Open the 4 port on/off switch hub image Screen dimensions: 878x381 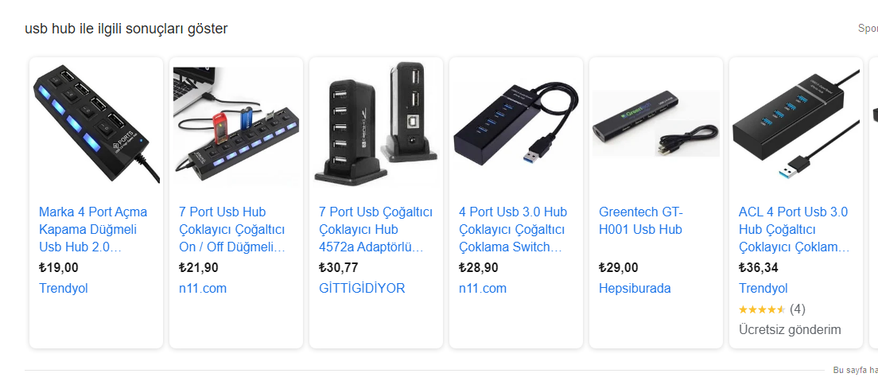click(x=96, y=123)
